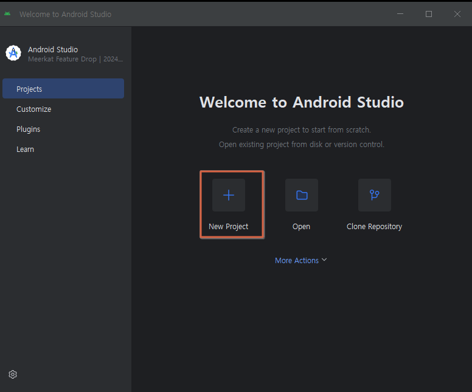Click the Meerkat Feature Drop version text
This screenshot has width=472, height=392.
click(75, 59)
